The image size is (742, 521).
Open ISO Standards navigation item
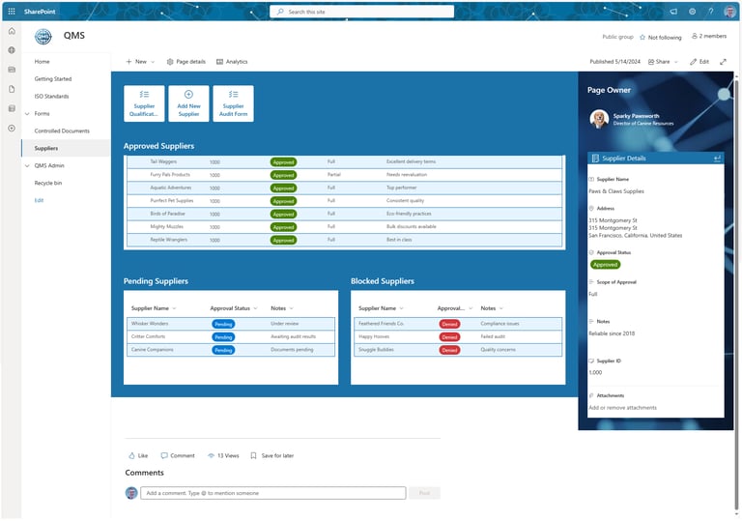[x=51, y=96]
